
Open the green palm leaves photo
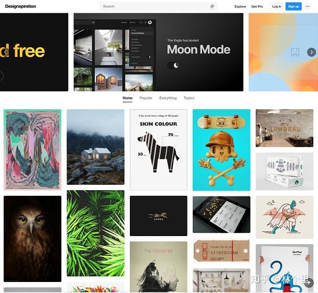(96, 233)
